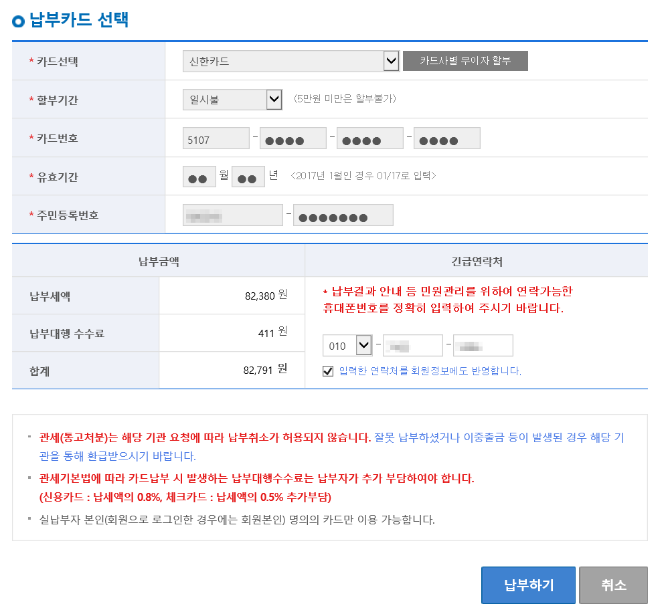The width and height of the screenshot is (666, 616).
Task: Click the 긴급연락처 column header
Action: click(477, 262)
